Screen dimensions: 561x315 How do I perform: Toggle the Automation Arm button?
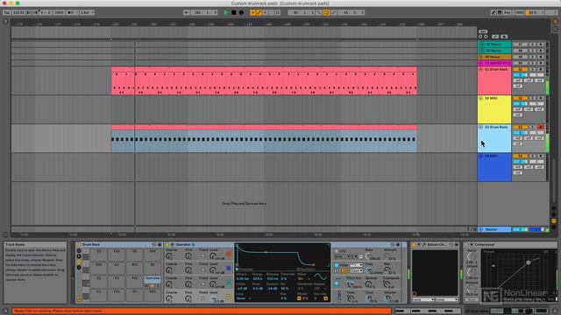pyautogui.click(x=259, y=12)
